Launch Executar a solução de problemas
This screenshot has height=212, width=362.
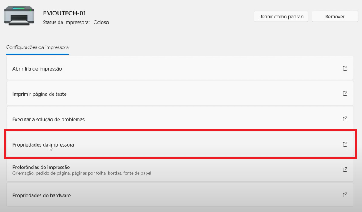point(180,119)
